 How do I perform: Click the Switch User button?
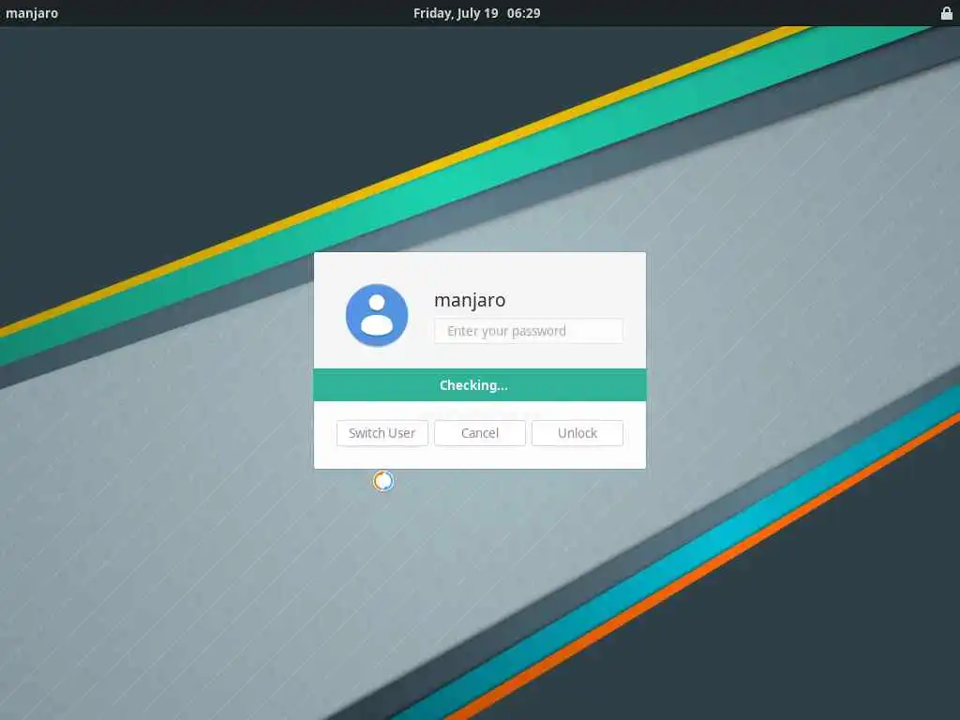point(382,433)
